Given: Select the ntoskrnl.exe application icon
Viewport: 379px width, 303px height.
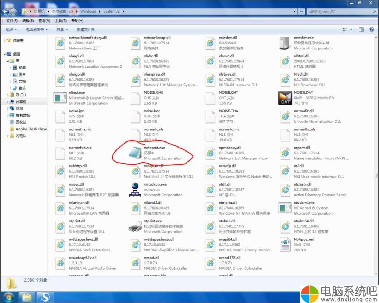Looking at the screenshot, I should coord(285,208).
